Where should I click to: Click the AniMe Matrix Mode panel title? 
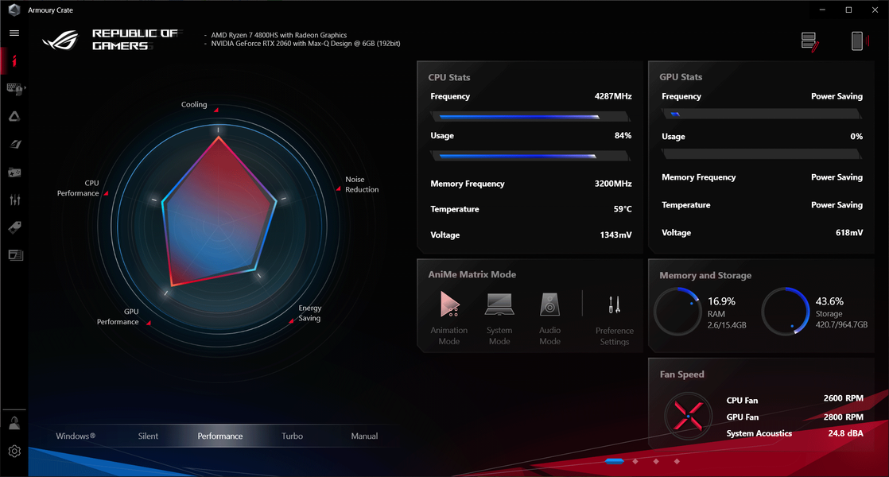472,274
